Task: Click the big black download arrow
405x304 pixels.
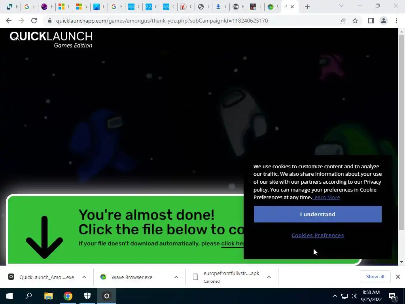Action: [44, 237]
